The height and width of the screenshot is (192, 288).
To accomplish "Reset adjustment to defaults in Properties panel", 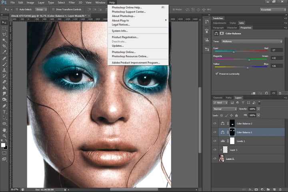I will pos(266,93).
